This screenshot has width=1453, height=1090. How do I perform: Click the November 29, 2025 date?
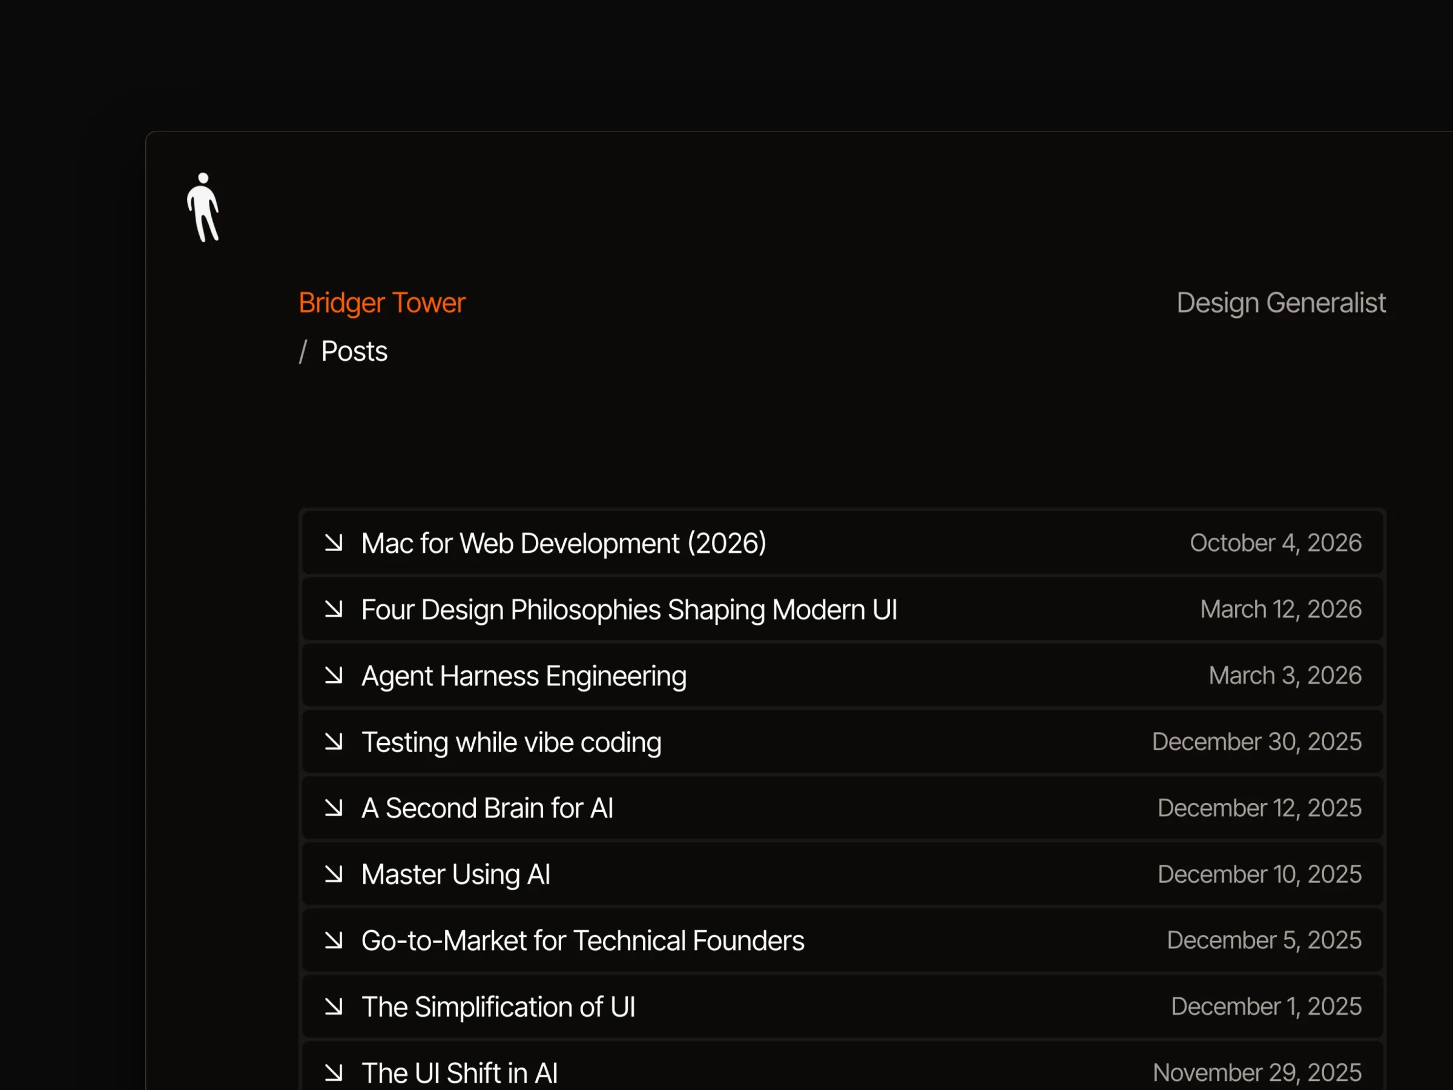(x=1257, y=1073)
